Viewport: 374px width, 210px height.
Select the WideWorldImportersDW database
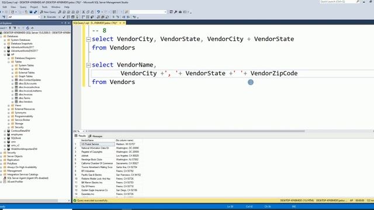[x=24, y=149]
